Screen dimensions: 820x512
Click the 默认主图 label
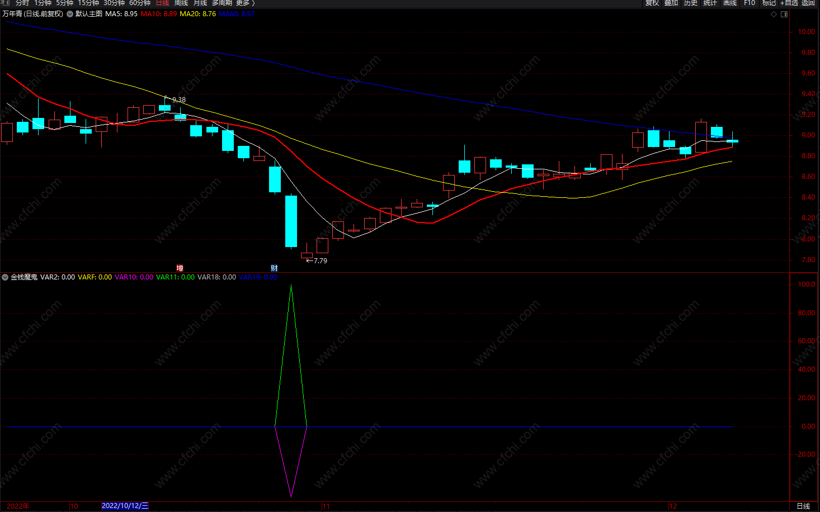click(x=89, y=14)
